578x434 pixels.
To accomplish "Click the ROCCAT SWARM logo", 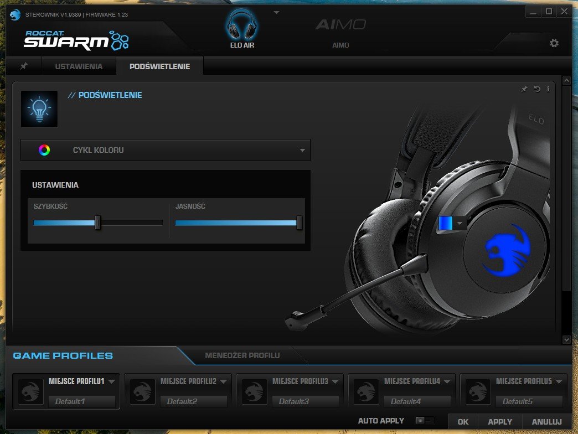I will coord(76,40).
